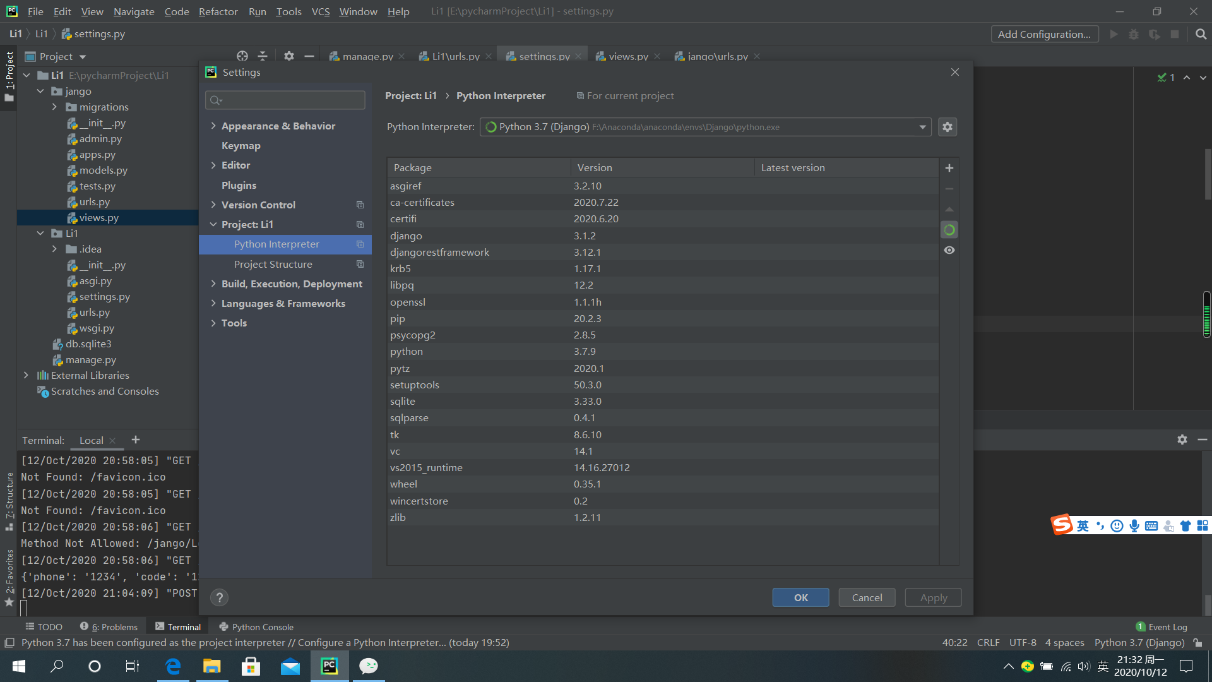Image resolution: width=1212 pixels, height=682 pixels.
Task: Expand the Editor settings section
Action: click(x=213, y=165)
